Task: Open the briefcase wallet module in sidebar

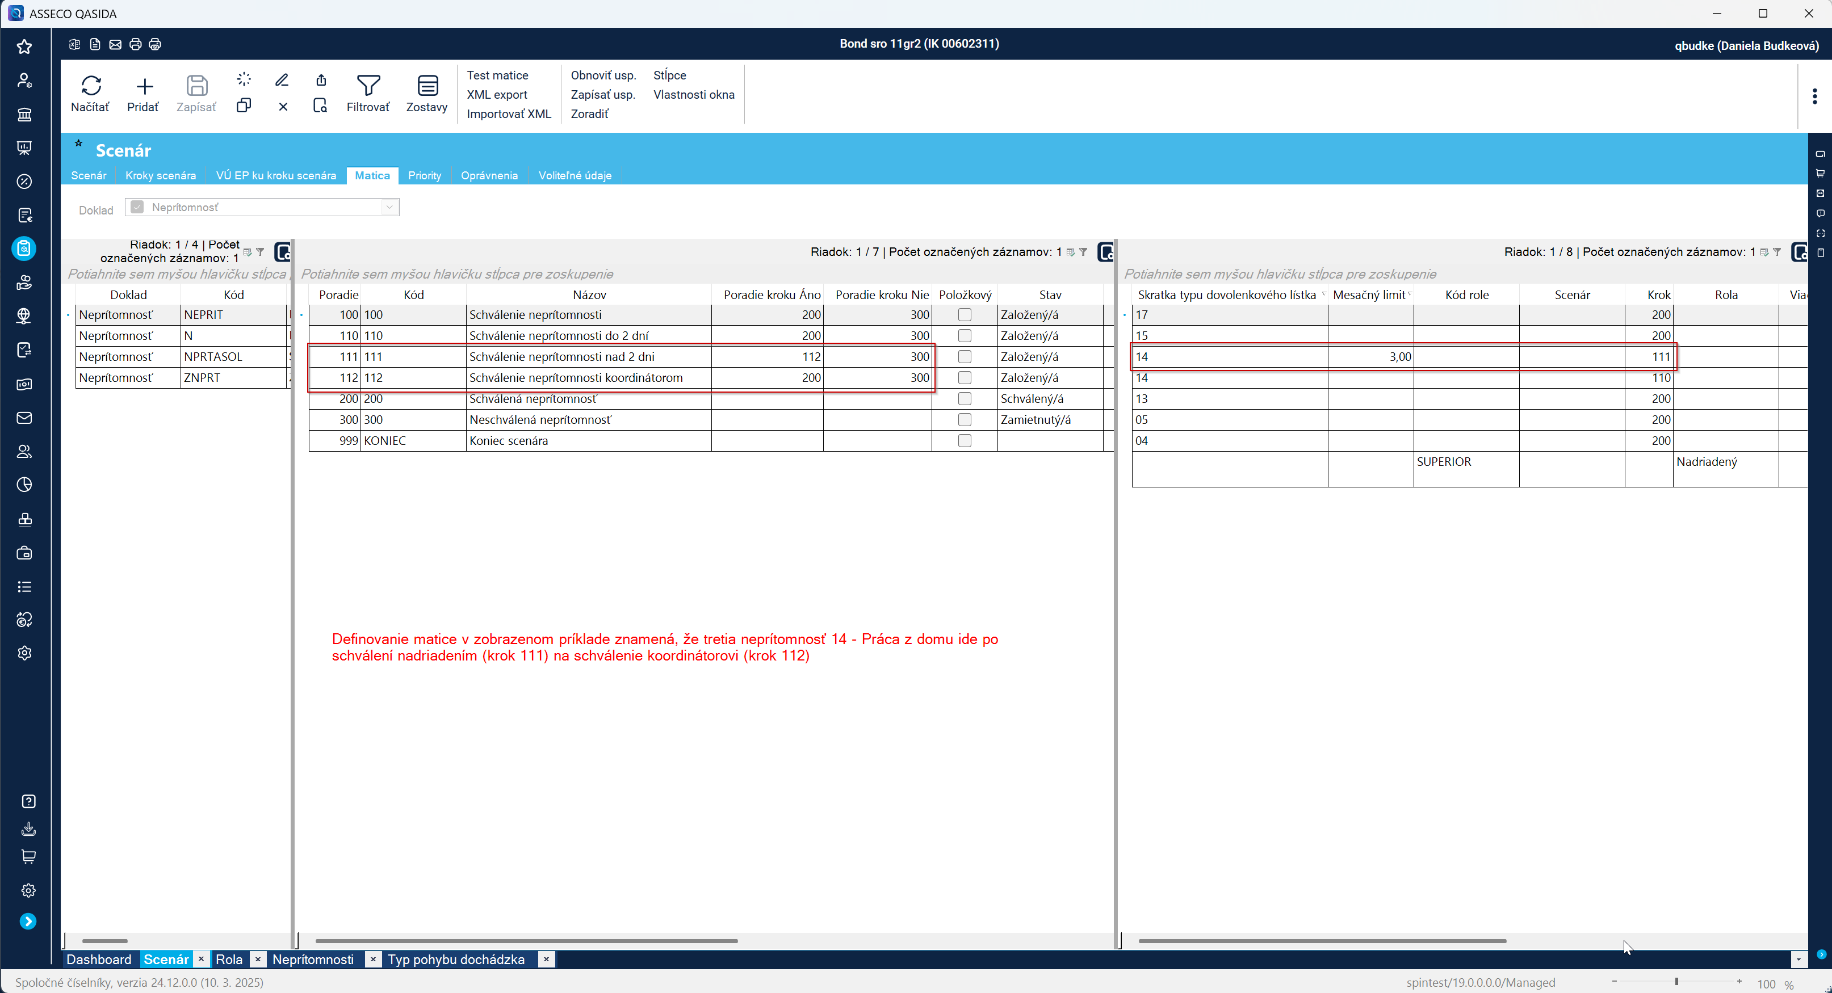Action: click(x=24, y=553)
